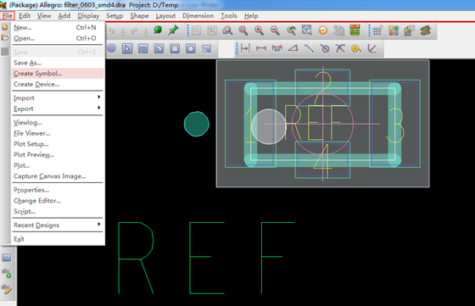Screen dimensions: 475x306
Task: Open the color visibility squares icon
Action: pos(394,31)
